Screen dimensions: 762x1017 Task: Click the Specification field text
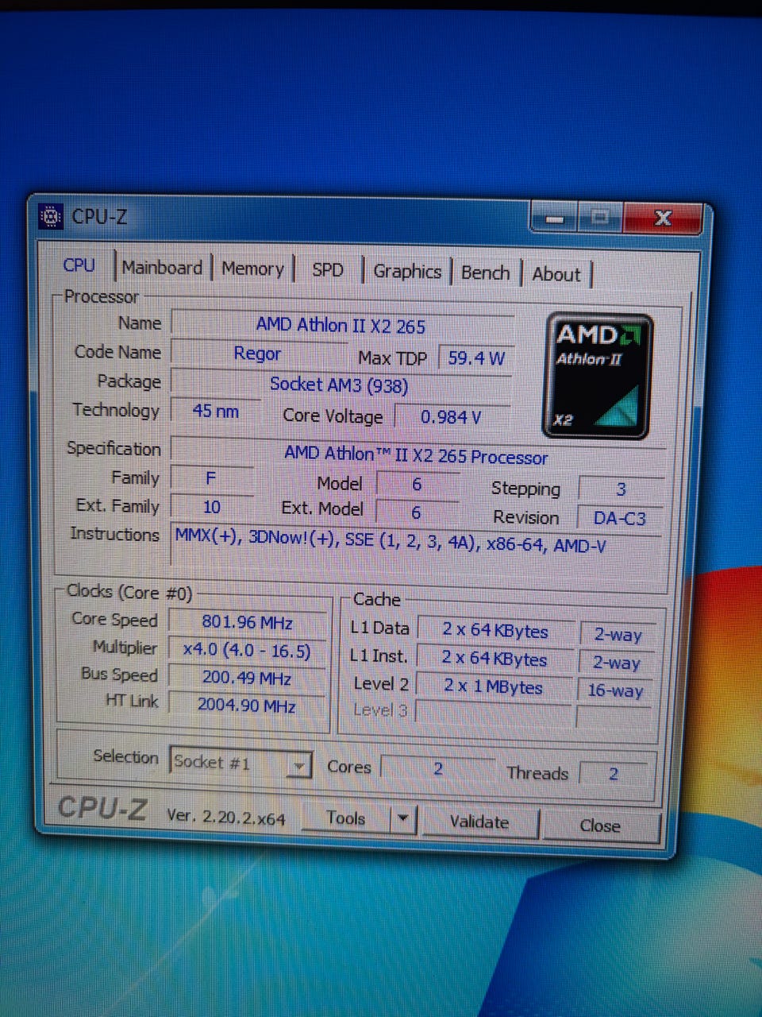[416, 454]
